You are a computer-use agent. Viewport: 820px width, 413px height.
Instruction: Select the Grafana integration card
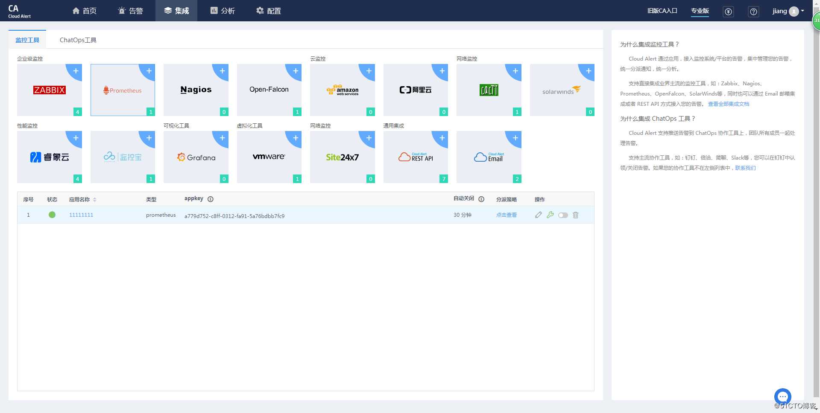pyautogui.click(x=196, y=157)
